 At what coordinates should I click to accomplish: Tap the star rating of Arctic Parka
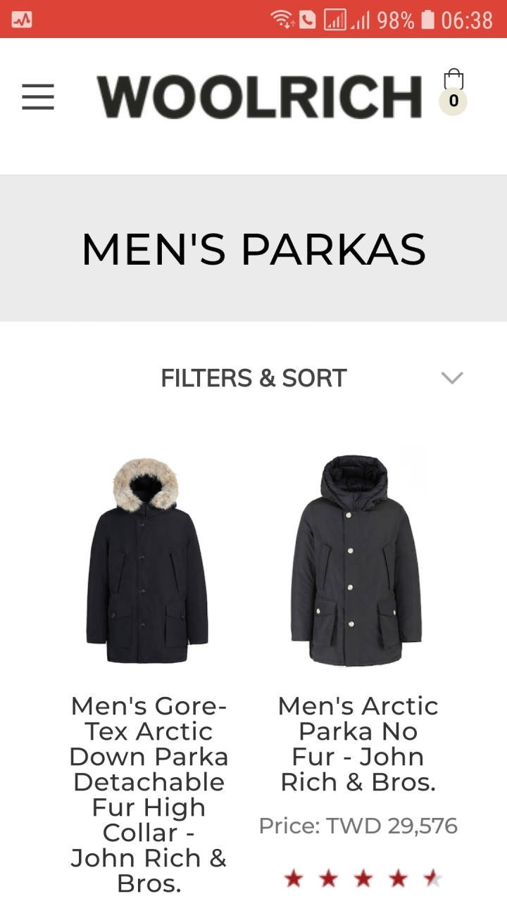click(363, 878)
